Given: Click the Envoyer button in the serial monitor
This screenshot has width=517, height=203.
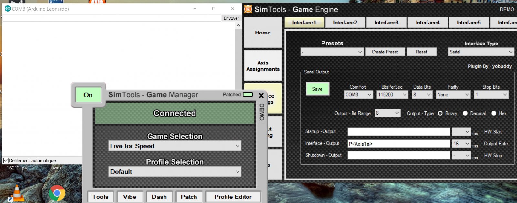Looking at the screenshot, I should click(231, 18).
